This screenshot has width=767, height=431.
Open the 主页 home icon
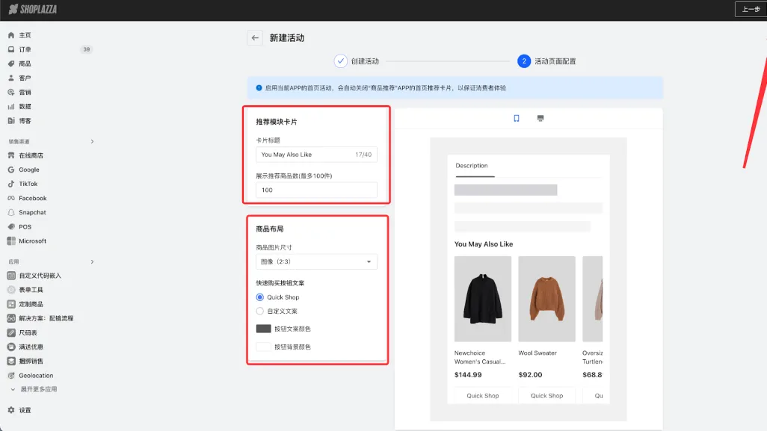[x=11, y=35]
